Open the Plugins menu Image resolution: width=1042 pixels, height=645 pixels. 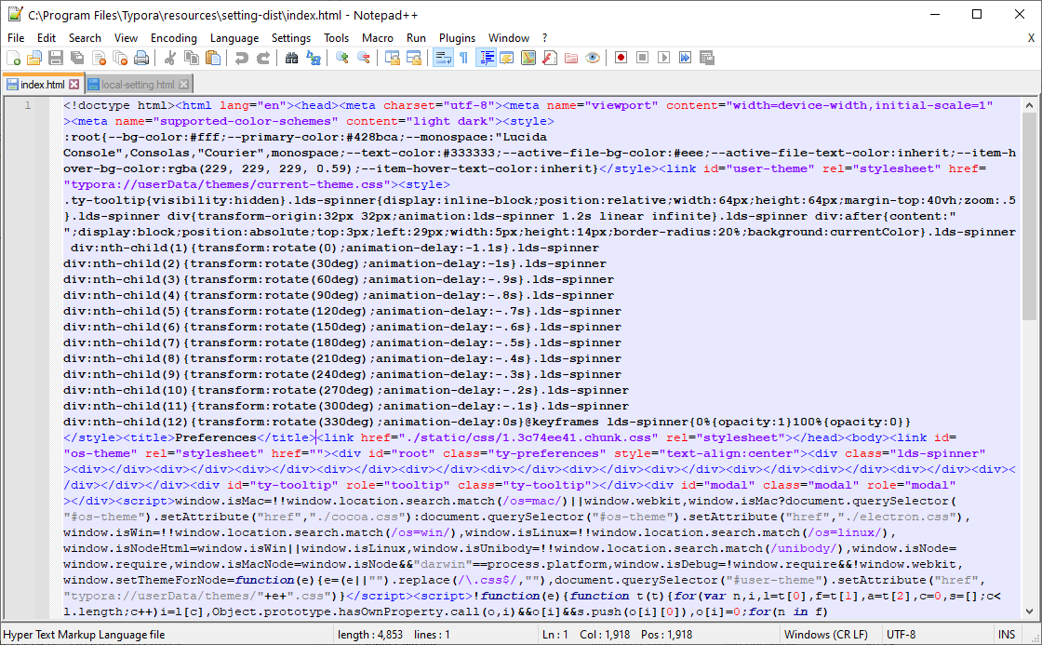[x=457, y=38]
